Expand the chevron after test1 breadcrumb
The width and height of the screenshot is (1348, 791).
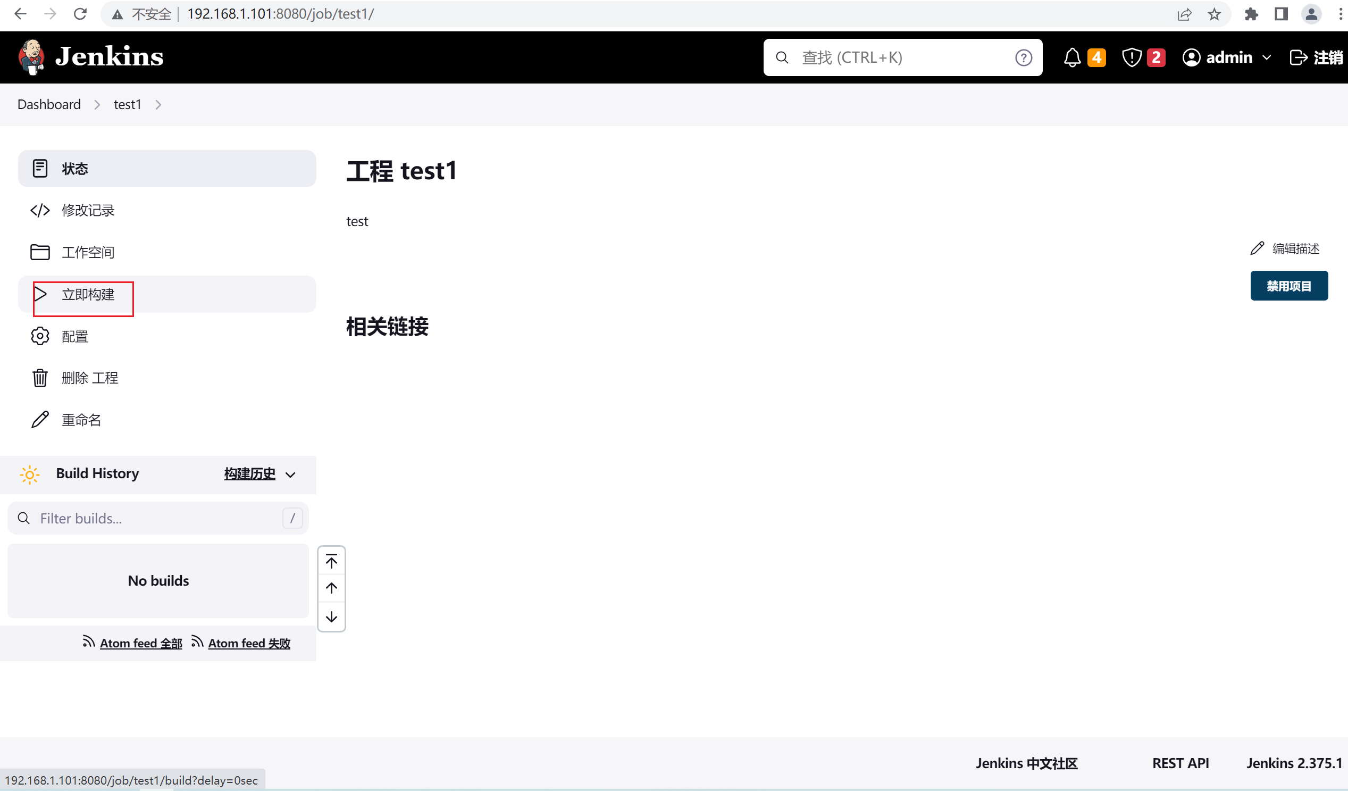tap(158, 105)
